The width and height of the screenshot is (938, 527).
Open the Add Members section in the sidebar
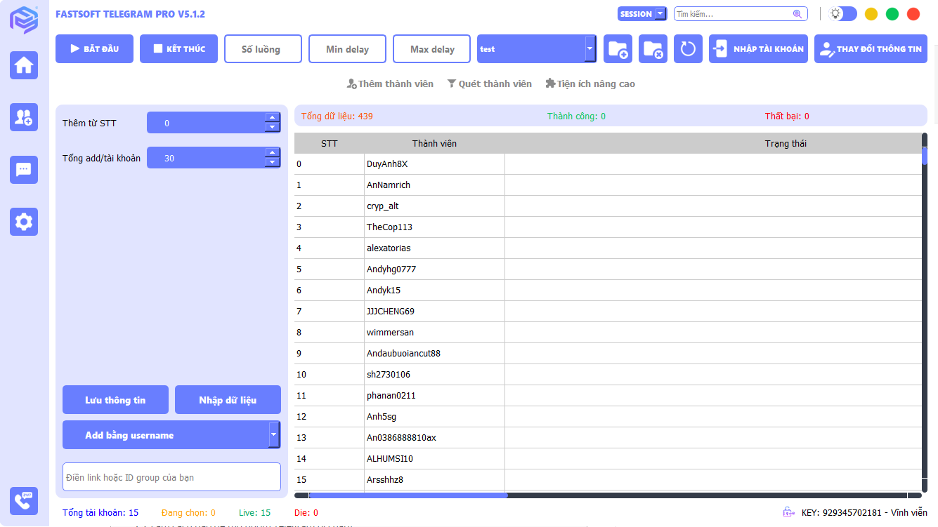pyautogui.click(x=24, y=117)
